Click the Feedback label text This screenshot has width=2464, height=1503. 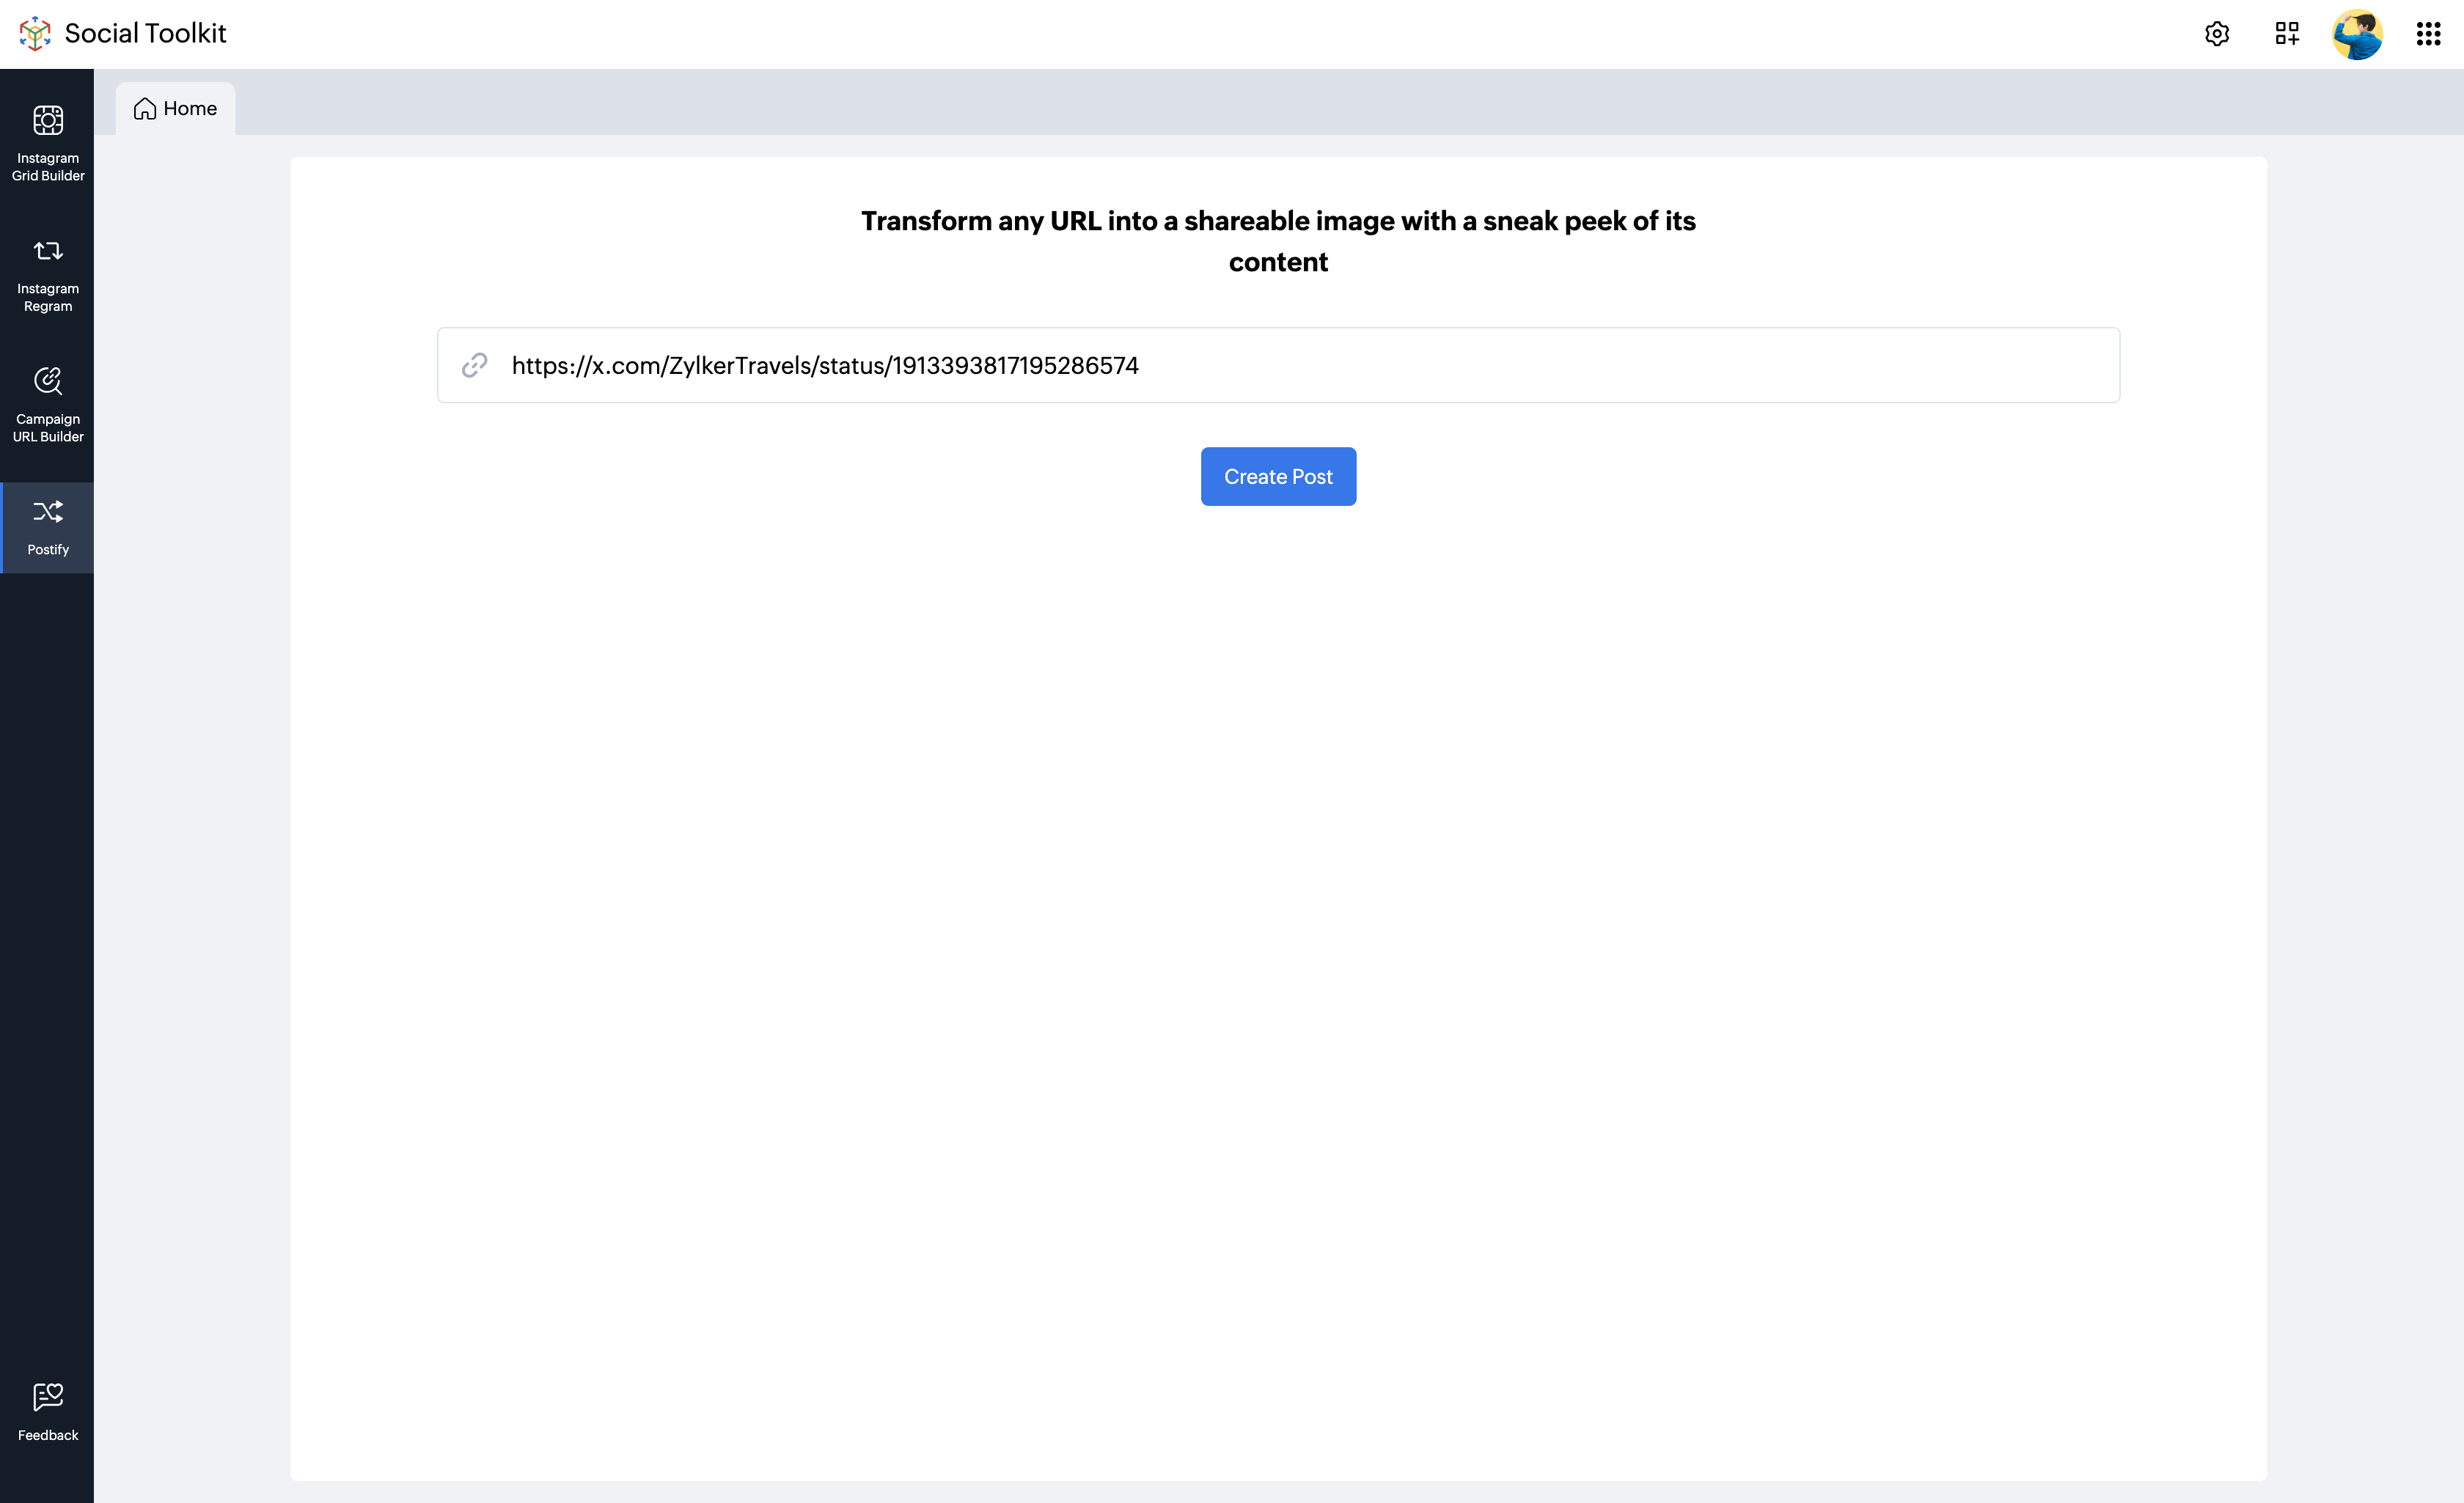(x=48, y=1435)
